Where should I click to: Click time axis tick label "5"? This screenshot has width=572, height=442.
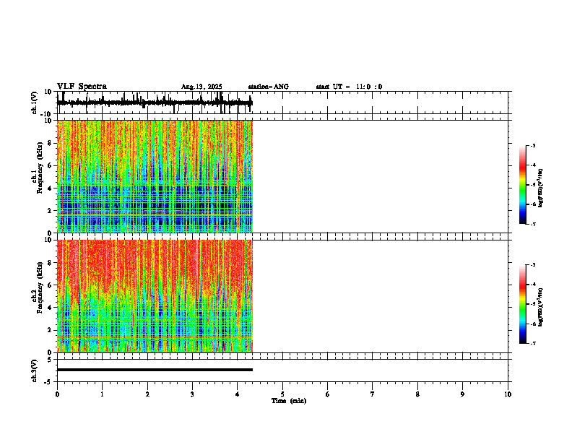[282, 394]
